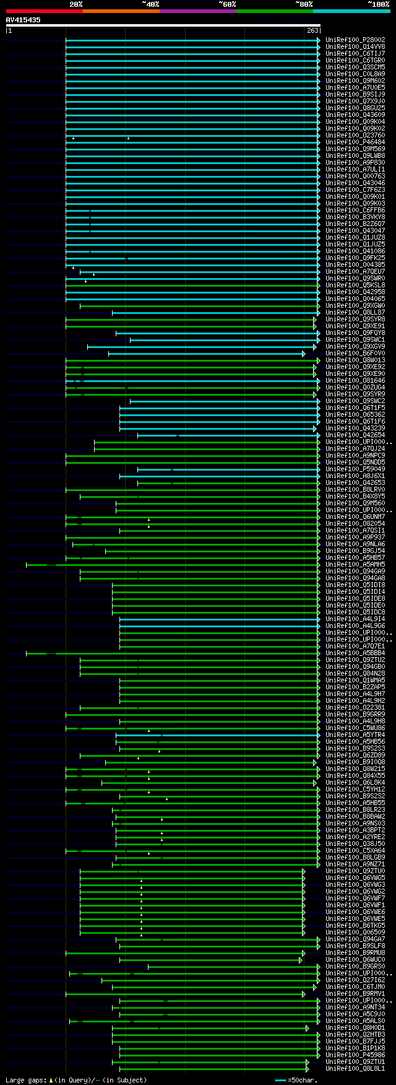This screenshot has height=1085, width=396.
Task: Select the UniRef100_O23760 hit label
Action: (x=355, y=135)
